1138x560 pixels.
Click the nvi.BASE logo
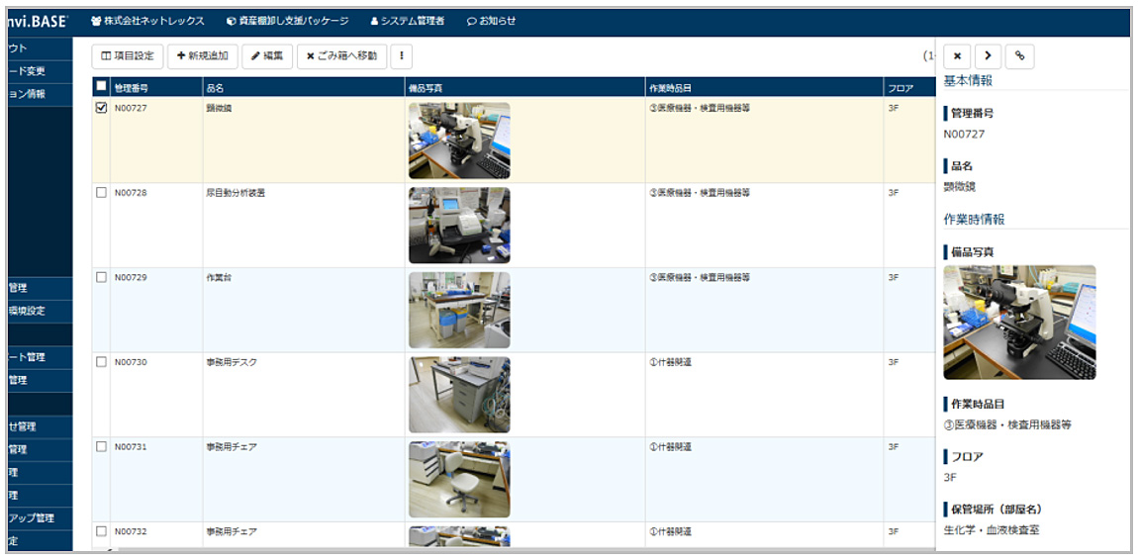click(x=37, y=21)
